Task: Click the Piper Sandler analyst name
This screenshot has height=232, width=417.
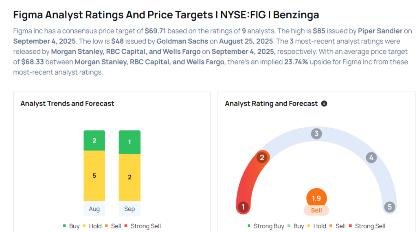Action: pyautogui.click(x=380, y=31)
